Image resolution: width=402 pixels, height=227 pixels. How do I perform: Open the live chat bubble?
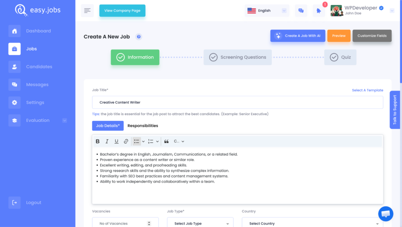pyautogui.click(x=386, y=214)
